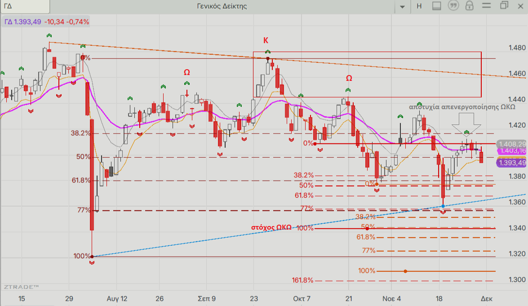Screen dimensions: 528x306
Task: Click the -10,34 -0,74% change value
Action: 67,22
